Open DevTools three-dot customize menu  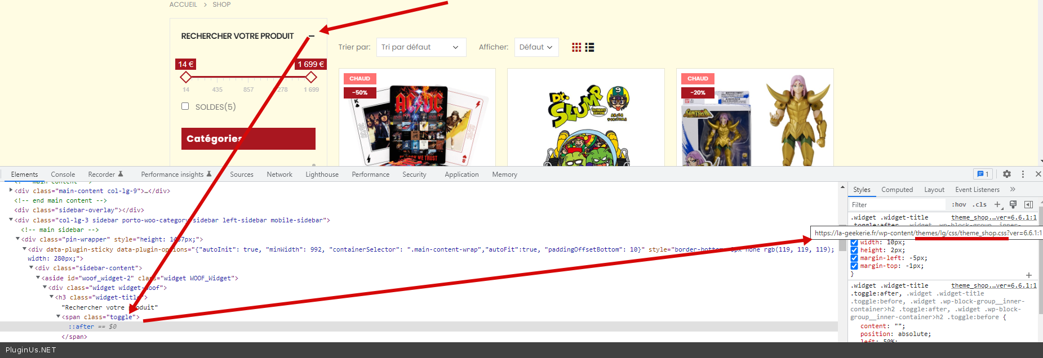(x=1023, y=174)
